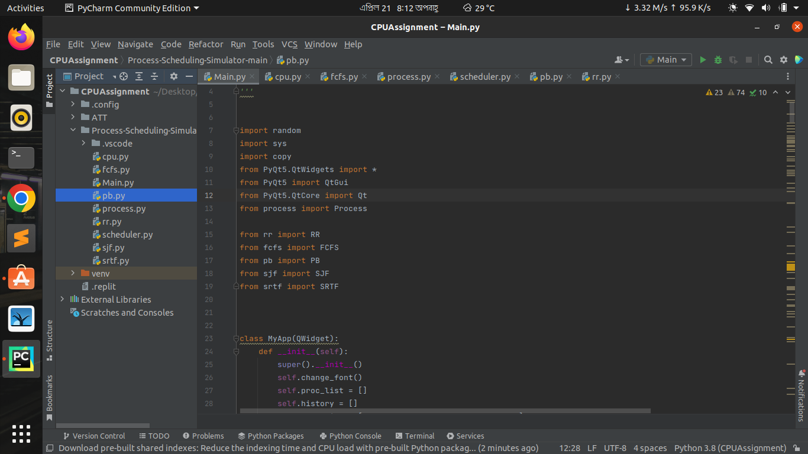808x454 pixels.
Task: Open the Terminal from the dock
Action: pos(21,158)
